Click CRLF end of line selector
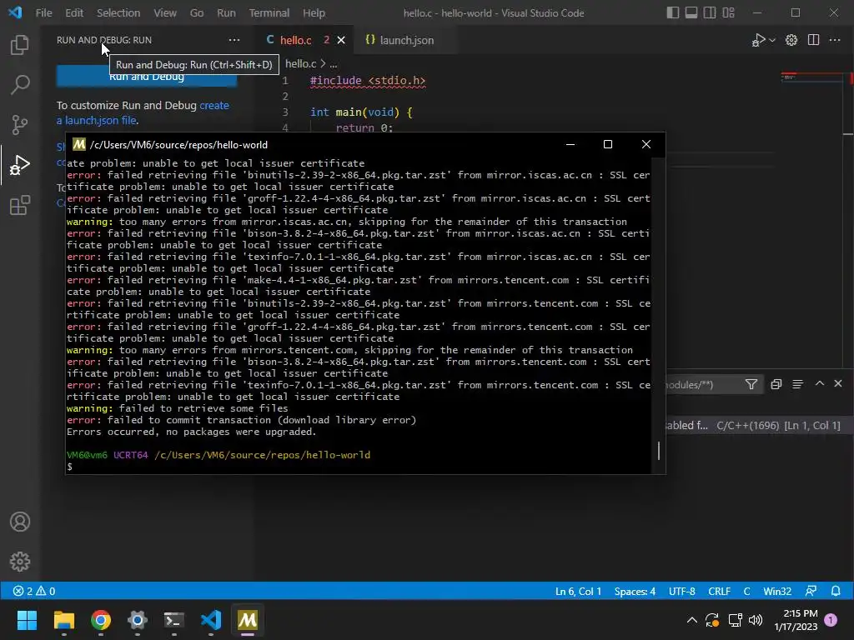The image size is (854, 640). pyautogui.click(x=719, y=591)
